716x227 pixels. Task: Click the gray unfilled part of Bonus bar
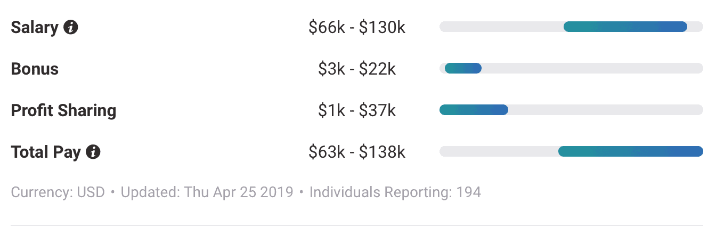591,68
